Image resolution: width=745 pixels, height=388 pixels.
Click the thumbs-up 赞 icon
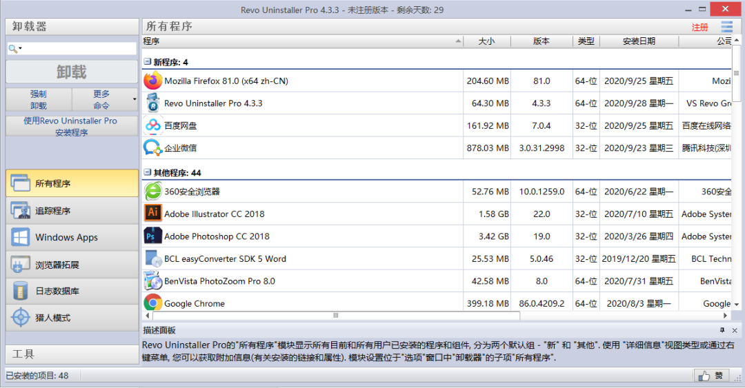point(704,376)
